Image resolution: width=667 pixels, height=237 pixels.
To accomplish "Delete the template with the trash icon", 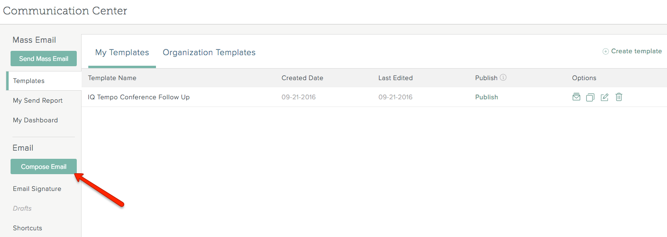I will (x=619, y=97).
